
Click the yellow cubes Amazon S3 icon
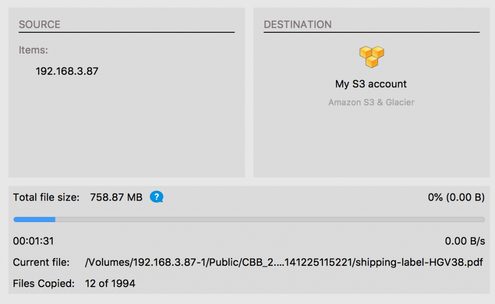tap(372, 57)
